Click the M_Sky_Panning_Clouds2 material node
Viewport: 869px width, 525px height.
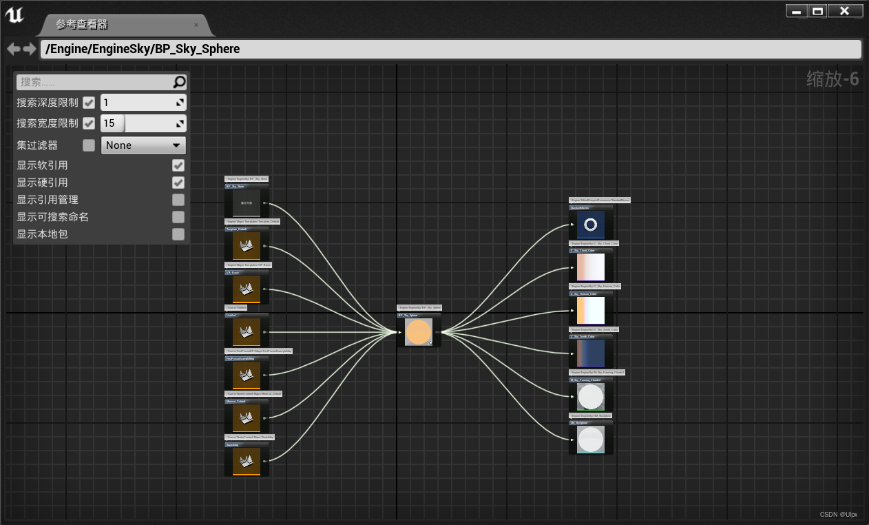click(590, 396)
